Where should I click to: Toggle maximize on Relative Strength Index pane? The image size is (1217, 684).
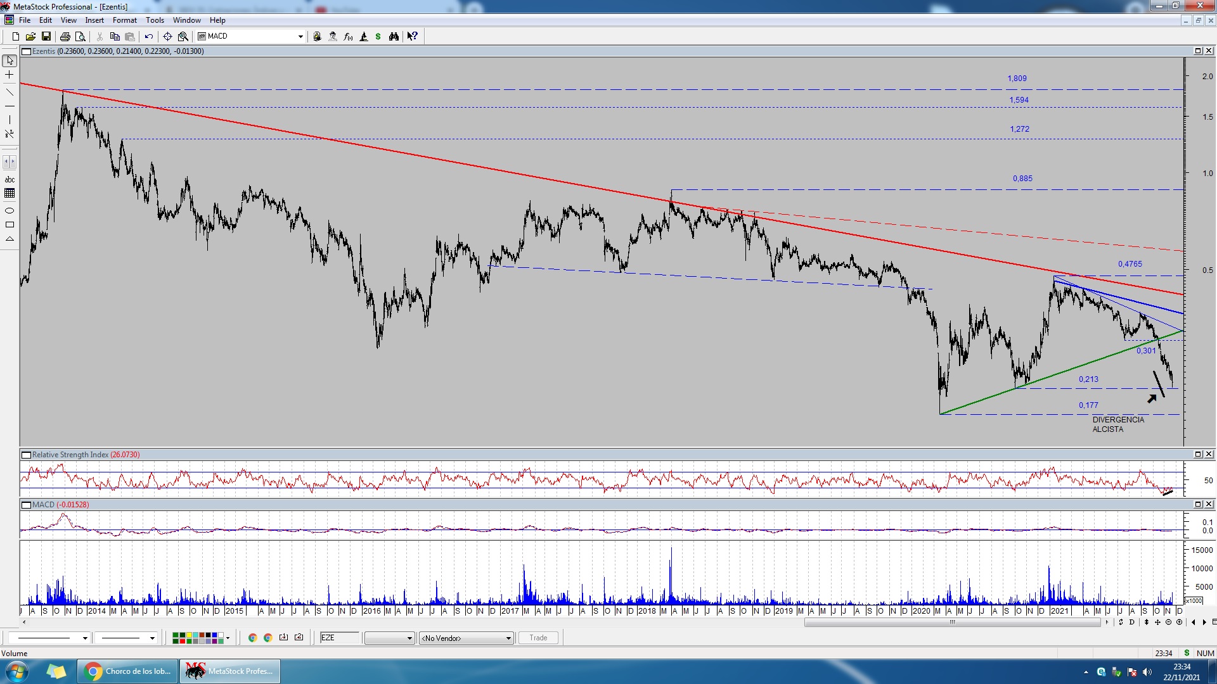click(x=1198, y=455)
